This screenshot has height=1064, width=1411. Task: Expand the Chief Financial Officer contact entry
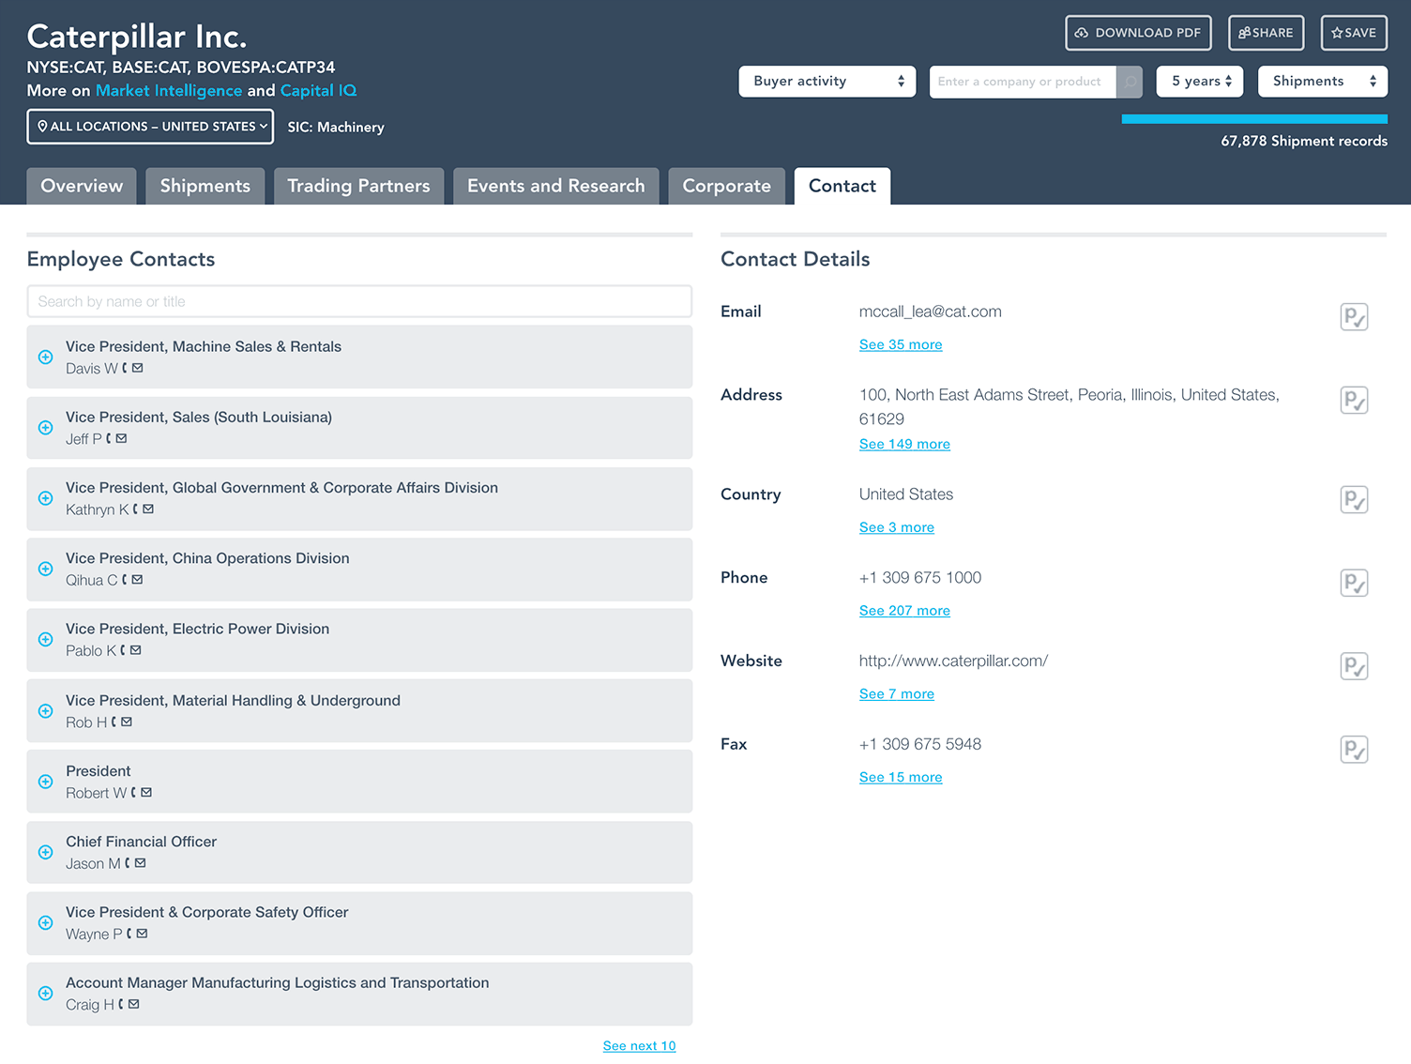(45, 852)
